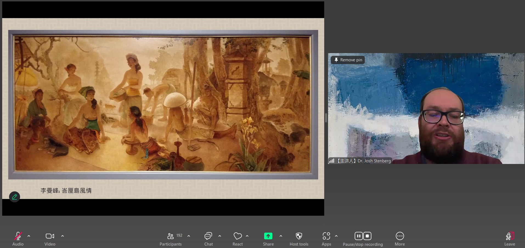Viewport: 525px width, 248px height.
Task: Open the React heart menu
Action: (x=238, y=236)
